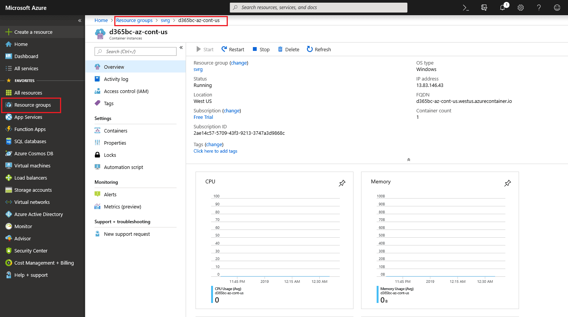Pin the Memory chart to dashboard
The height and width of the screenshot is (317, 568).
[508, 183]
